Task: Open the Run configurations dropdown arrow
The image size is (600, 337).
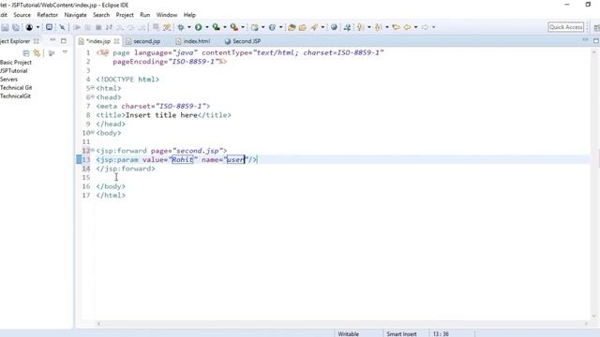Action: pyautogui.click(x=207, y=27)
